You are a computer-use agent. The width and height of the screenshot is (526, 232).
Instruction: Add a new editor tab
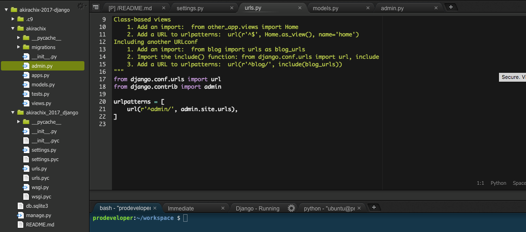[450, 7]
